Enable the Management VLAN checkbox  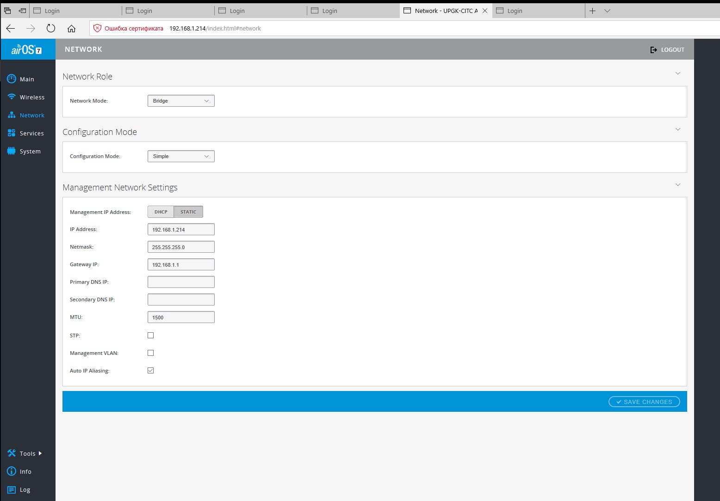coord(150,353)
